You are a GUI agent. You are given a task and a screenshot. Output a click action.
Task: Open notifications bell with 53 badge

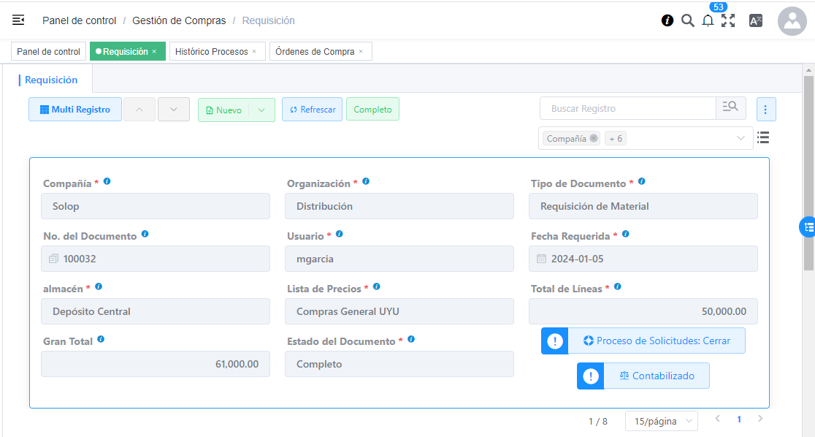click(708, 20)
